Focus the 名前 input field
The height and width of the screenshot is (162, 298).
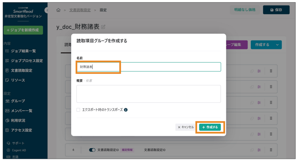click(149, 67)
